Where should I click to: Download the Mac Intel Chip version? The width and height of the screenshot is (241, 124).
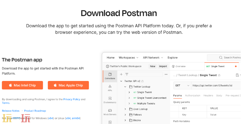(23, 85)
